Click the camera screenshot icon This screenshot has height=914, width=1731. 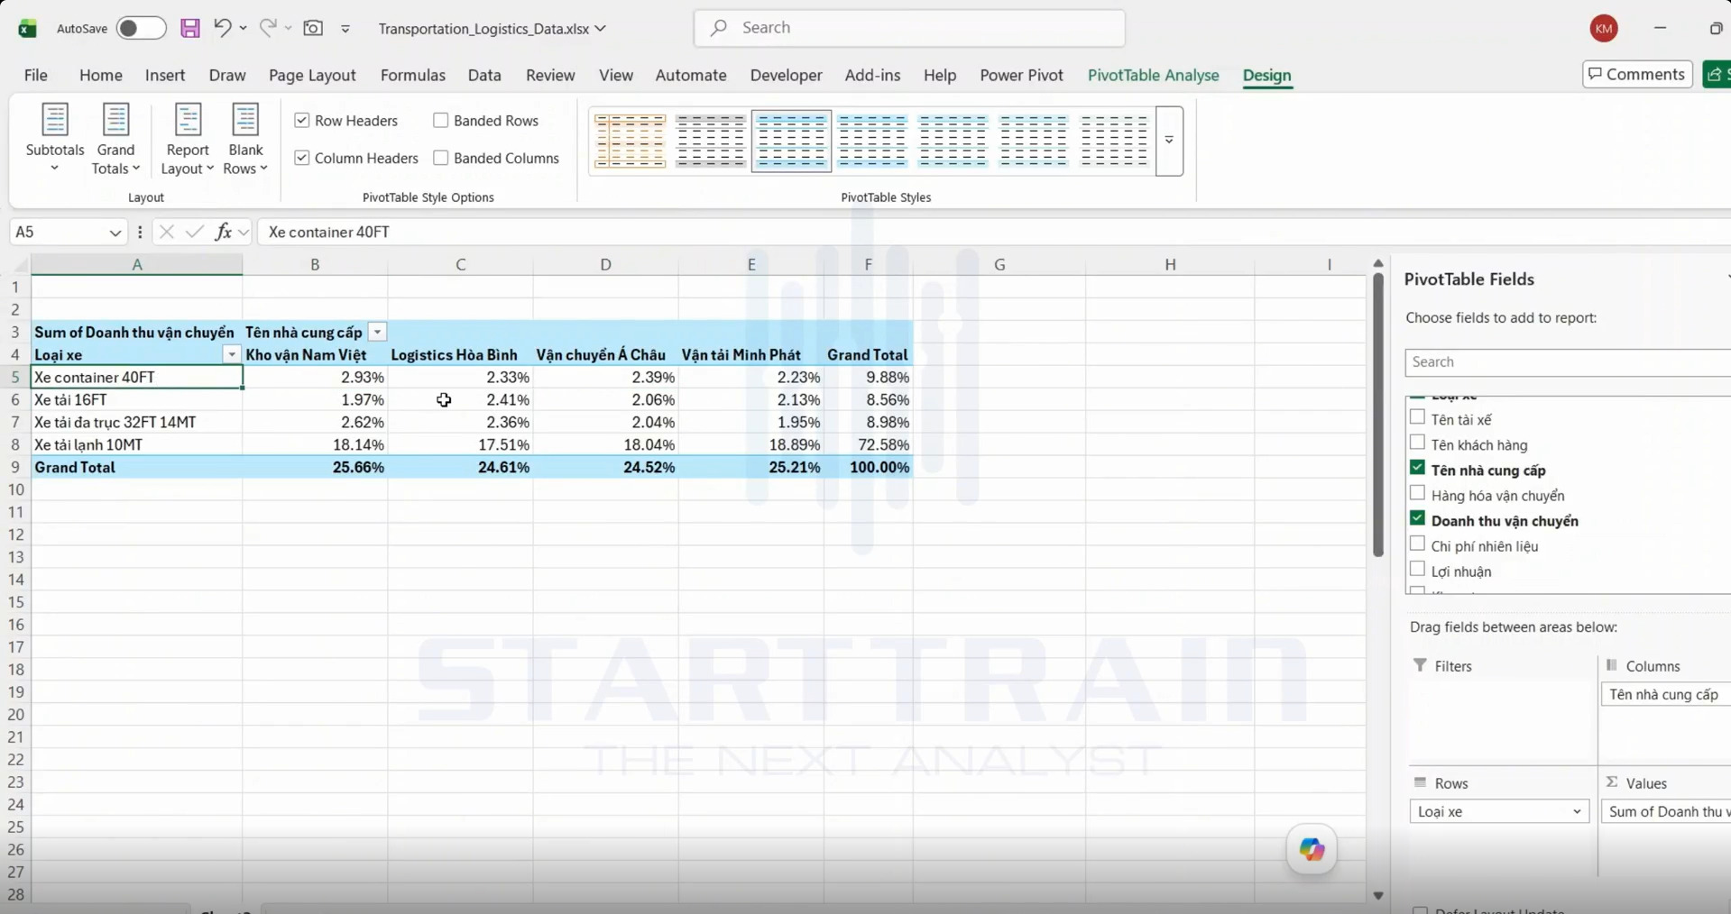pos(313,28)
